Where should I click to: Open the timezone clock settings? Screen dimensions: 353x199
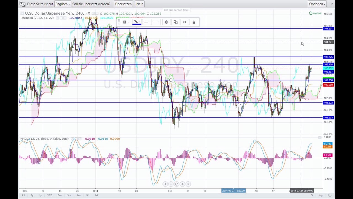click(330, 195)
